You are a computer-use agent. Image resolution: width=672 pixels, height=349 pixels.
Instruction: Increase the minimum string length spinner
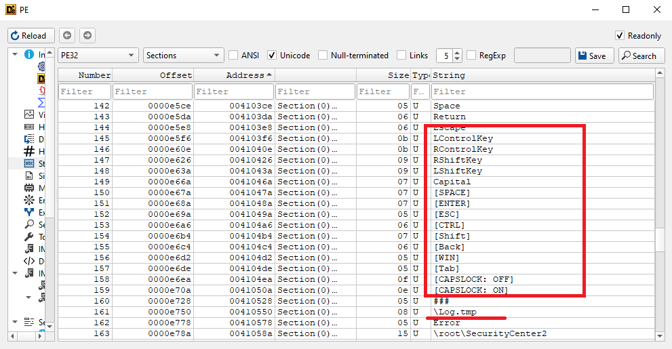tap(458, 52)
